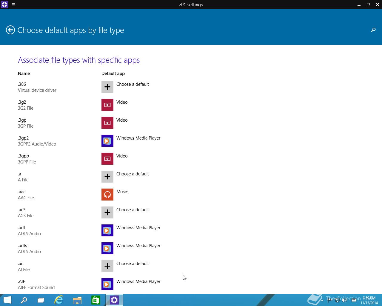Click the "Choose default apps by file type" title
This screenshot has height=306, width=382.
pos(71,30)
